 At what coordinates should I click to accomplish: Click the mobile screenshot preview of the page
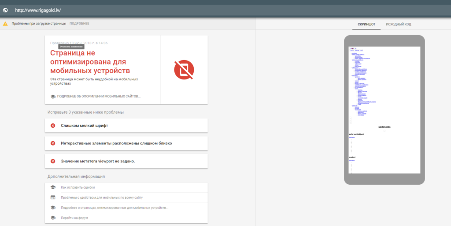coord(384,110)
